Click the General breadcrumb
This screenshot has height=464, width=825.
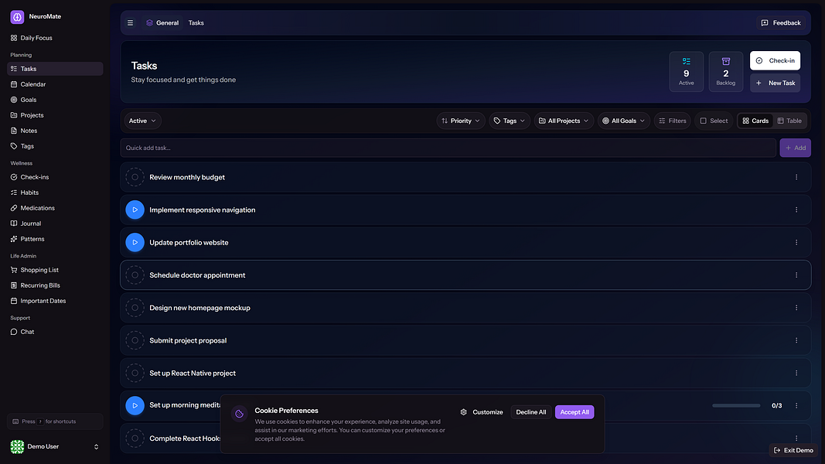pyautogui.click(x=162, y=23)
